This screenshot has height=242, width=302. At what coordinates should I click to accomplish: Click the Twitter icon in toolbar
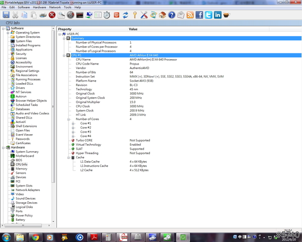tap(208, 15)
